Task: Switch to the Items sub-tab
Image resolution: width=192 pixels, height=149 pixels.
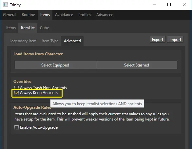Action: pos(11,28)
